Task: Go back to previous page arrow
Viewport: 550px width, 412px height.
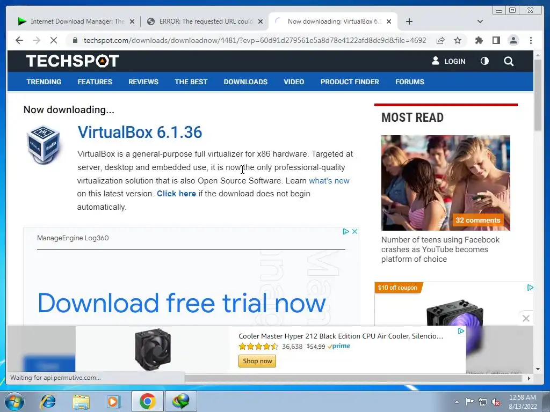Action: click(19, 40)
